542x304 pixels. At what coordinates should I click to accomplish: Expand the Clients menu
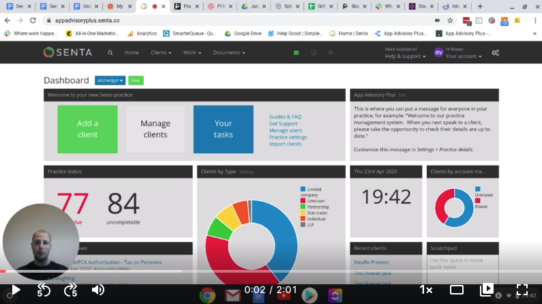tap(161, 52)
